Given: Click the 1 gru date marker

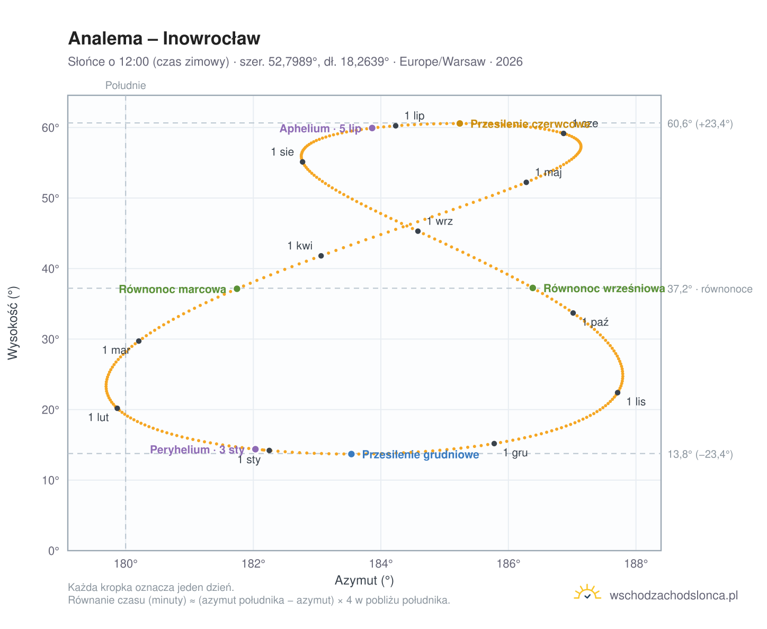Looking at the screenshot, I should click(494, 444).
